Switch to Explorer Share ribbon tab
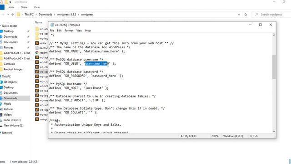The height and width of the screenshot is (164, 291). [24, 7]
